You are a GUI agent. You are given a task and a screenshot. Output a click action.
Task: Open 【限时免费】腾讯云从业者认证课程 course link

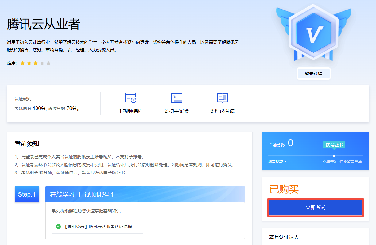[98, 227]
